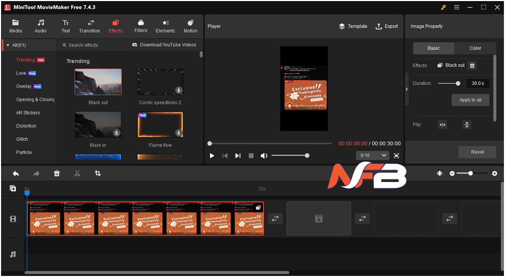Open the Particle category
The width and height of the screenshot is (505, 277).
(24, 152)
